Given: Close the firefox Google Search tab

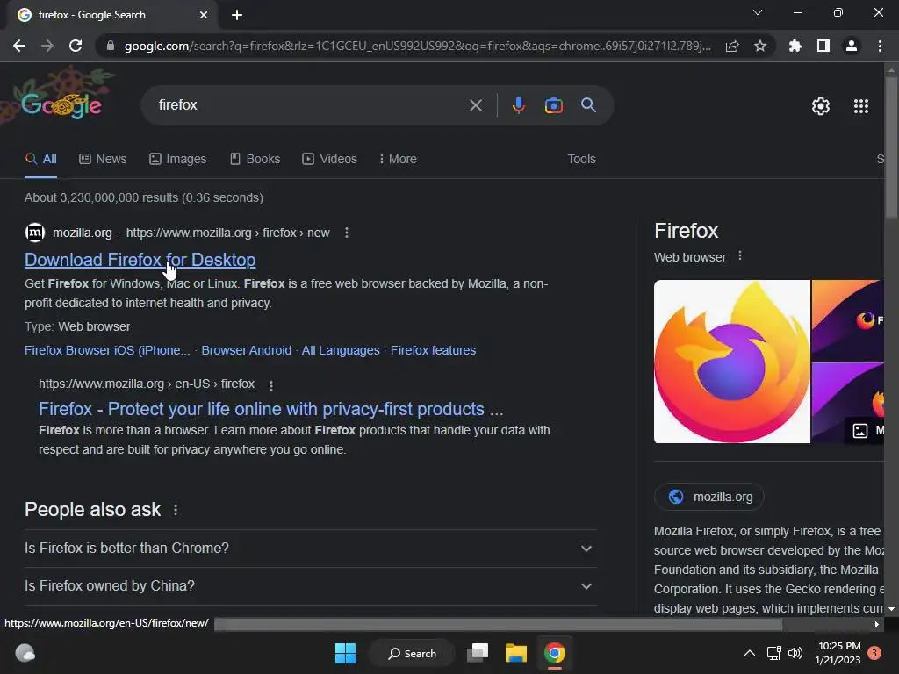Looking at the screenshot, I should coord(204,15).
